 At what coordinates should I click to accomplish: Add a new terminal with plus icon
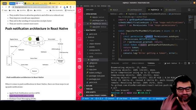pyautogui.click(x=179, y=63)
